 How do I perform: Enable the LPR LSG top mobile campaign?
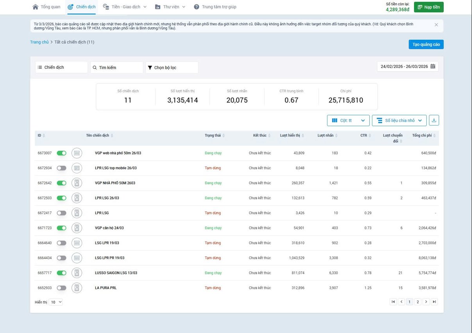[x=62, y=168]
